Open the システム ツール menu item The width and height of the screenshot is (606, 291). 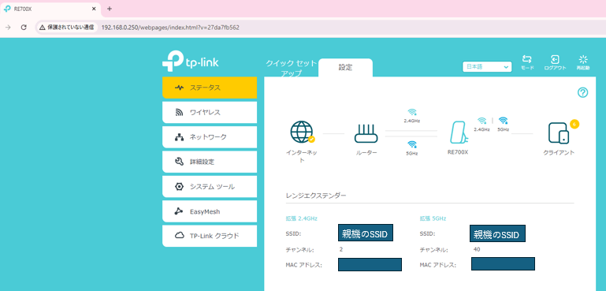210,187
